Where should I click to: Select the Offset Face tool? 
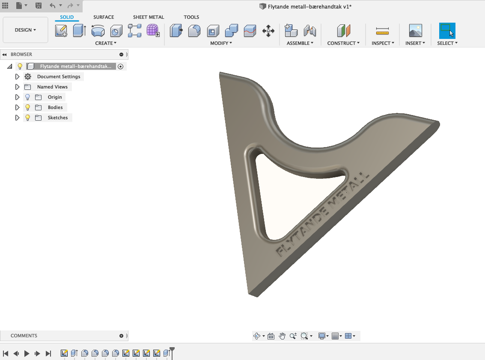(250, 31)
